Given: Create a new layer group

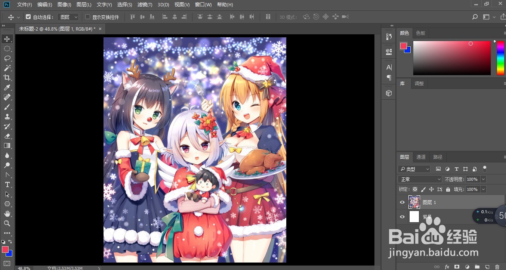Looking at the screenshot, I should [477, 267].
